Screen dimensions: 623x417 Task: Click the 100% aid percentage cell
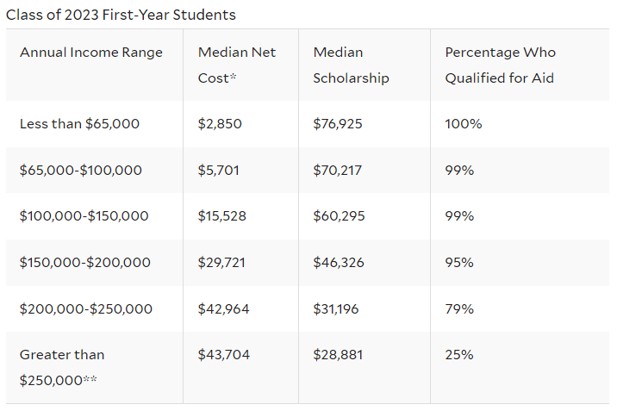click(x=464, y=124)
